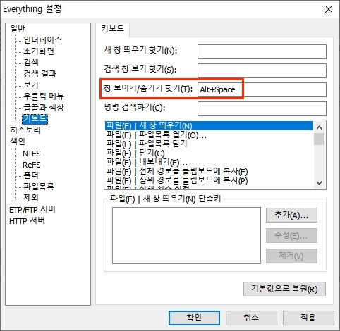340x331 pixels.
Task: Open the ReFS index settings
Action: (x=32, y=165)
